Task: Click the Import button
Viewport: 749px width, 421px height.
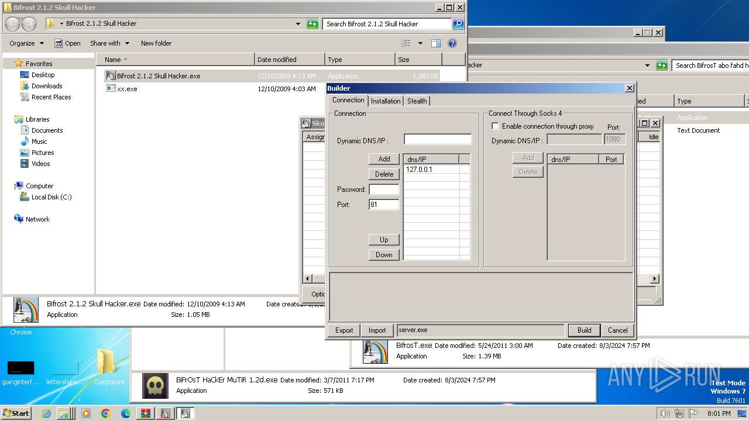Action: [377, 330]
